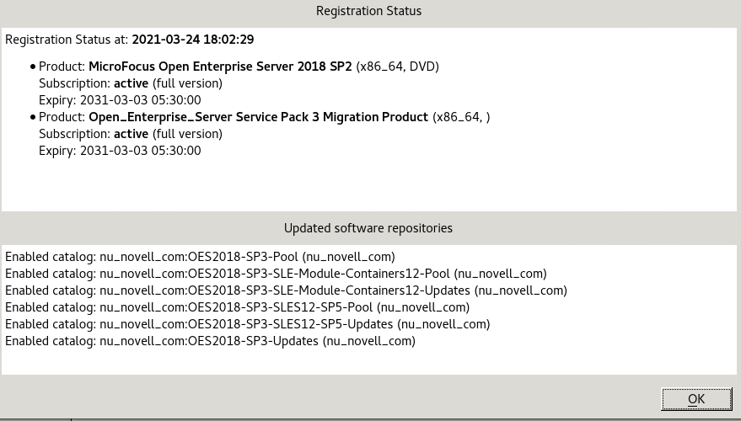This screenshot has height=421, width=741.
Task: Select the Service Pack 3 Migration Product entry
Action: tap(258, 117)
